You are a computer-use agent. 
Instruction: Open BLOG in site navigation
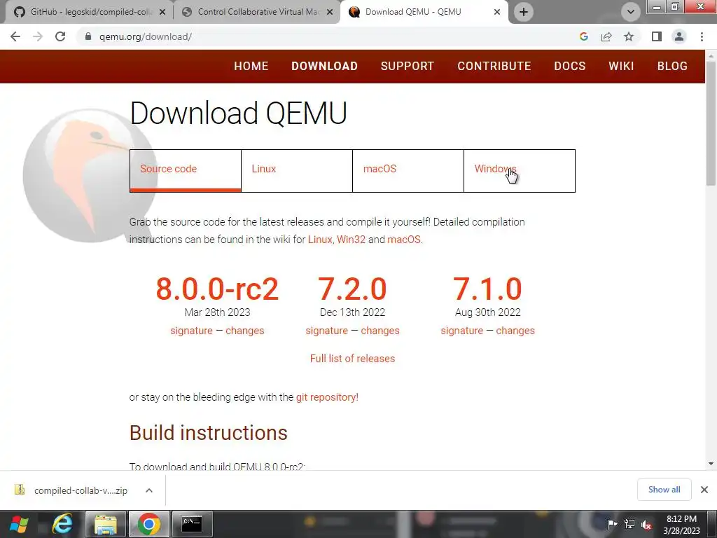[x=672, y=66]
